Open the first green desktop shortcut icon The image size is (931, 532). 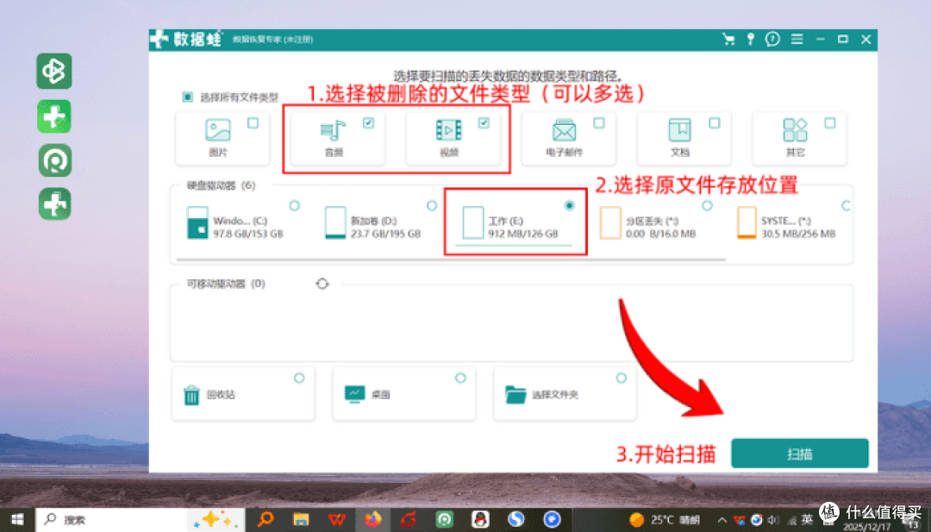click(54, 72)
